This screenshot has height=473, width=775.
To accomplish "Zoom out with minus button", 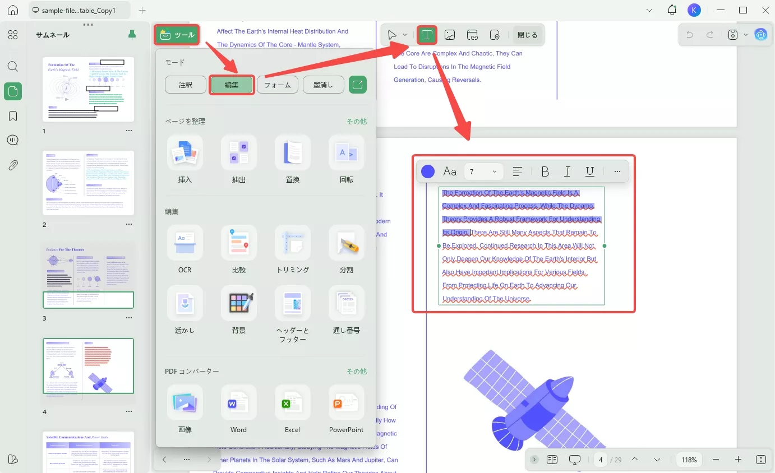I will pos(716,460).
